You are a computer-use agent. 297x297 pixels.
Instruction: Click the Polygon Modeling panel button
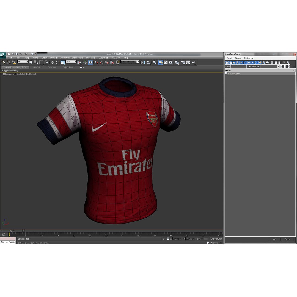pos(10,70)
